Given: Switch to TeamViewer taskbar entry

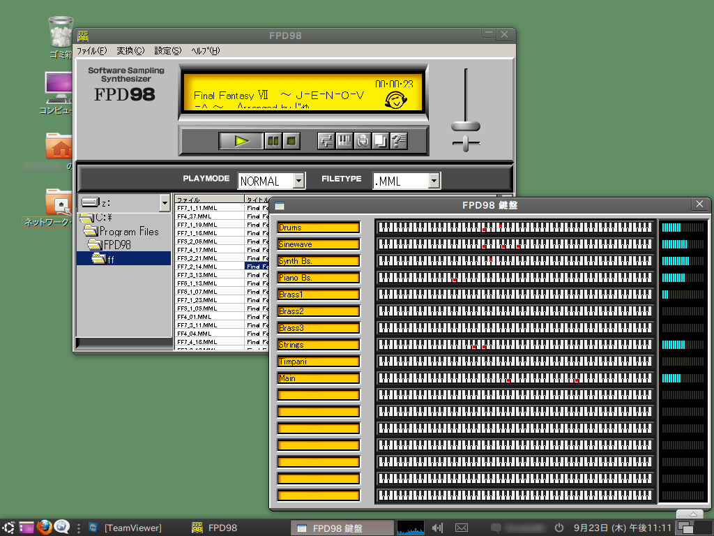Looking at the screenshot, I should pyautogui.click(x=126, y=528).
